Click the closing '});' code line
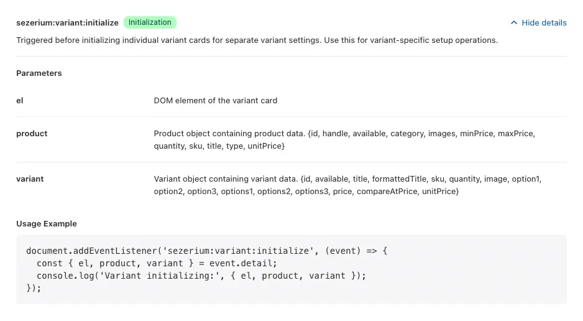 coord(34,288)
